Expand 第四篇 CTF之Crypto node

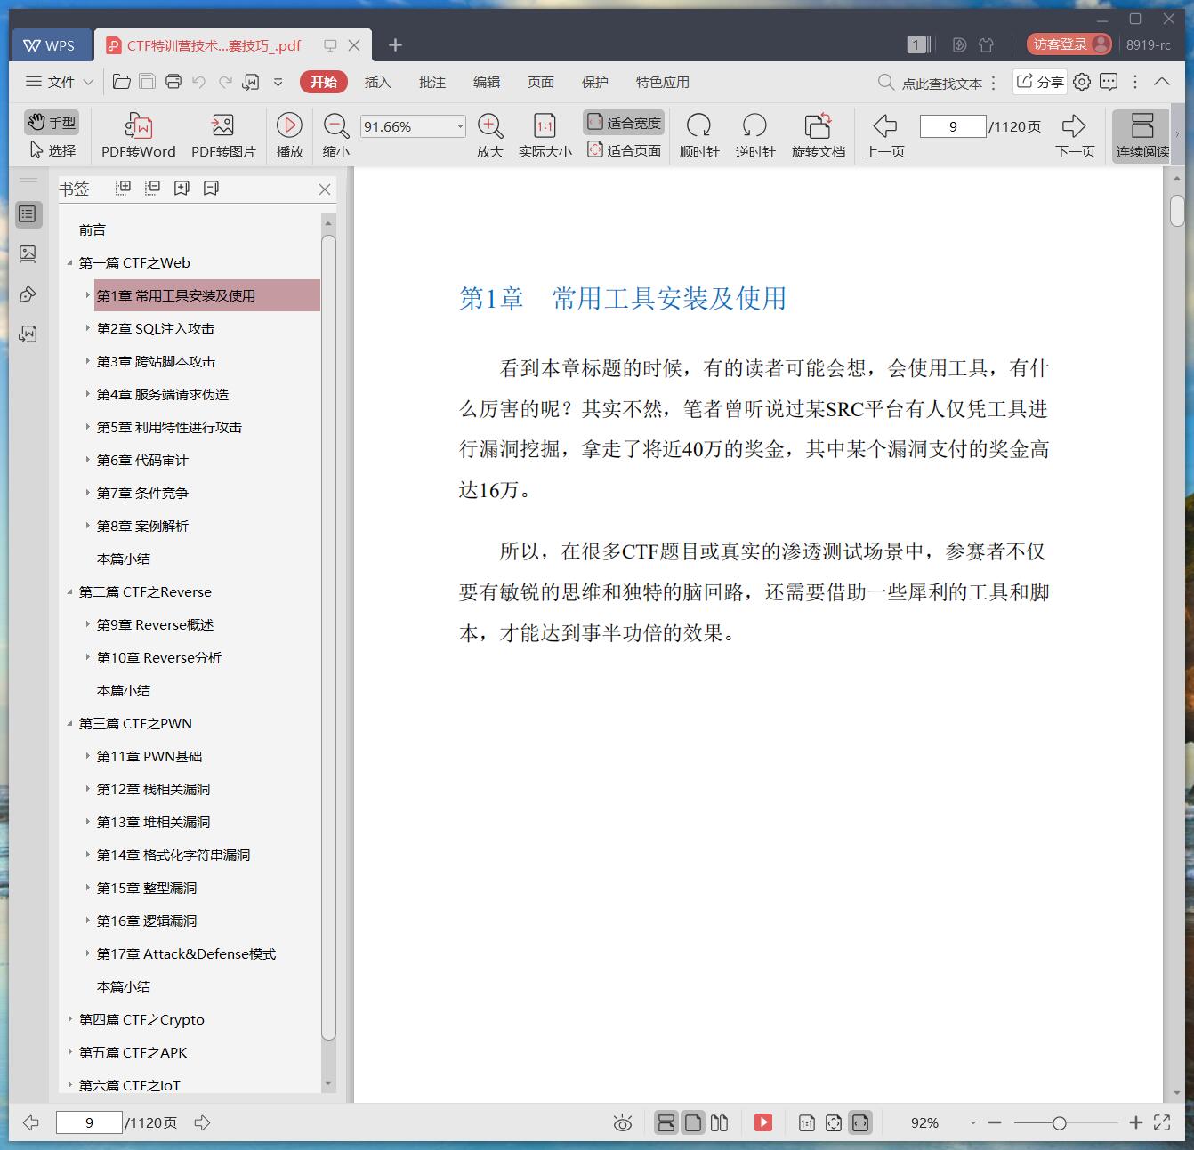click(x=70, y=1019)
